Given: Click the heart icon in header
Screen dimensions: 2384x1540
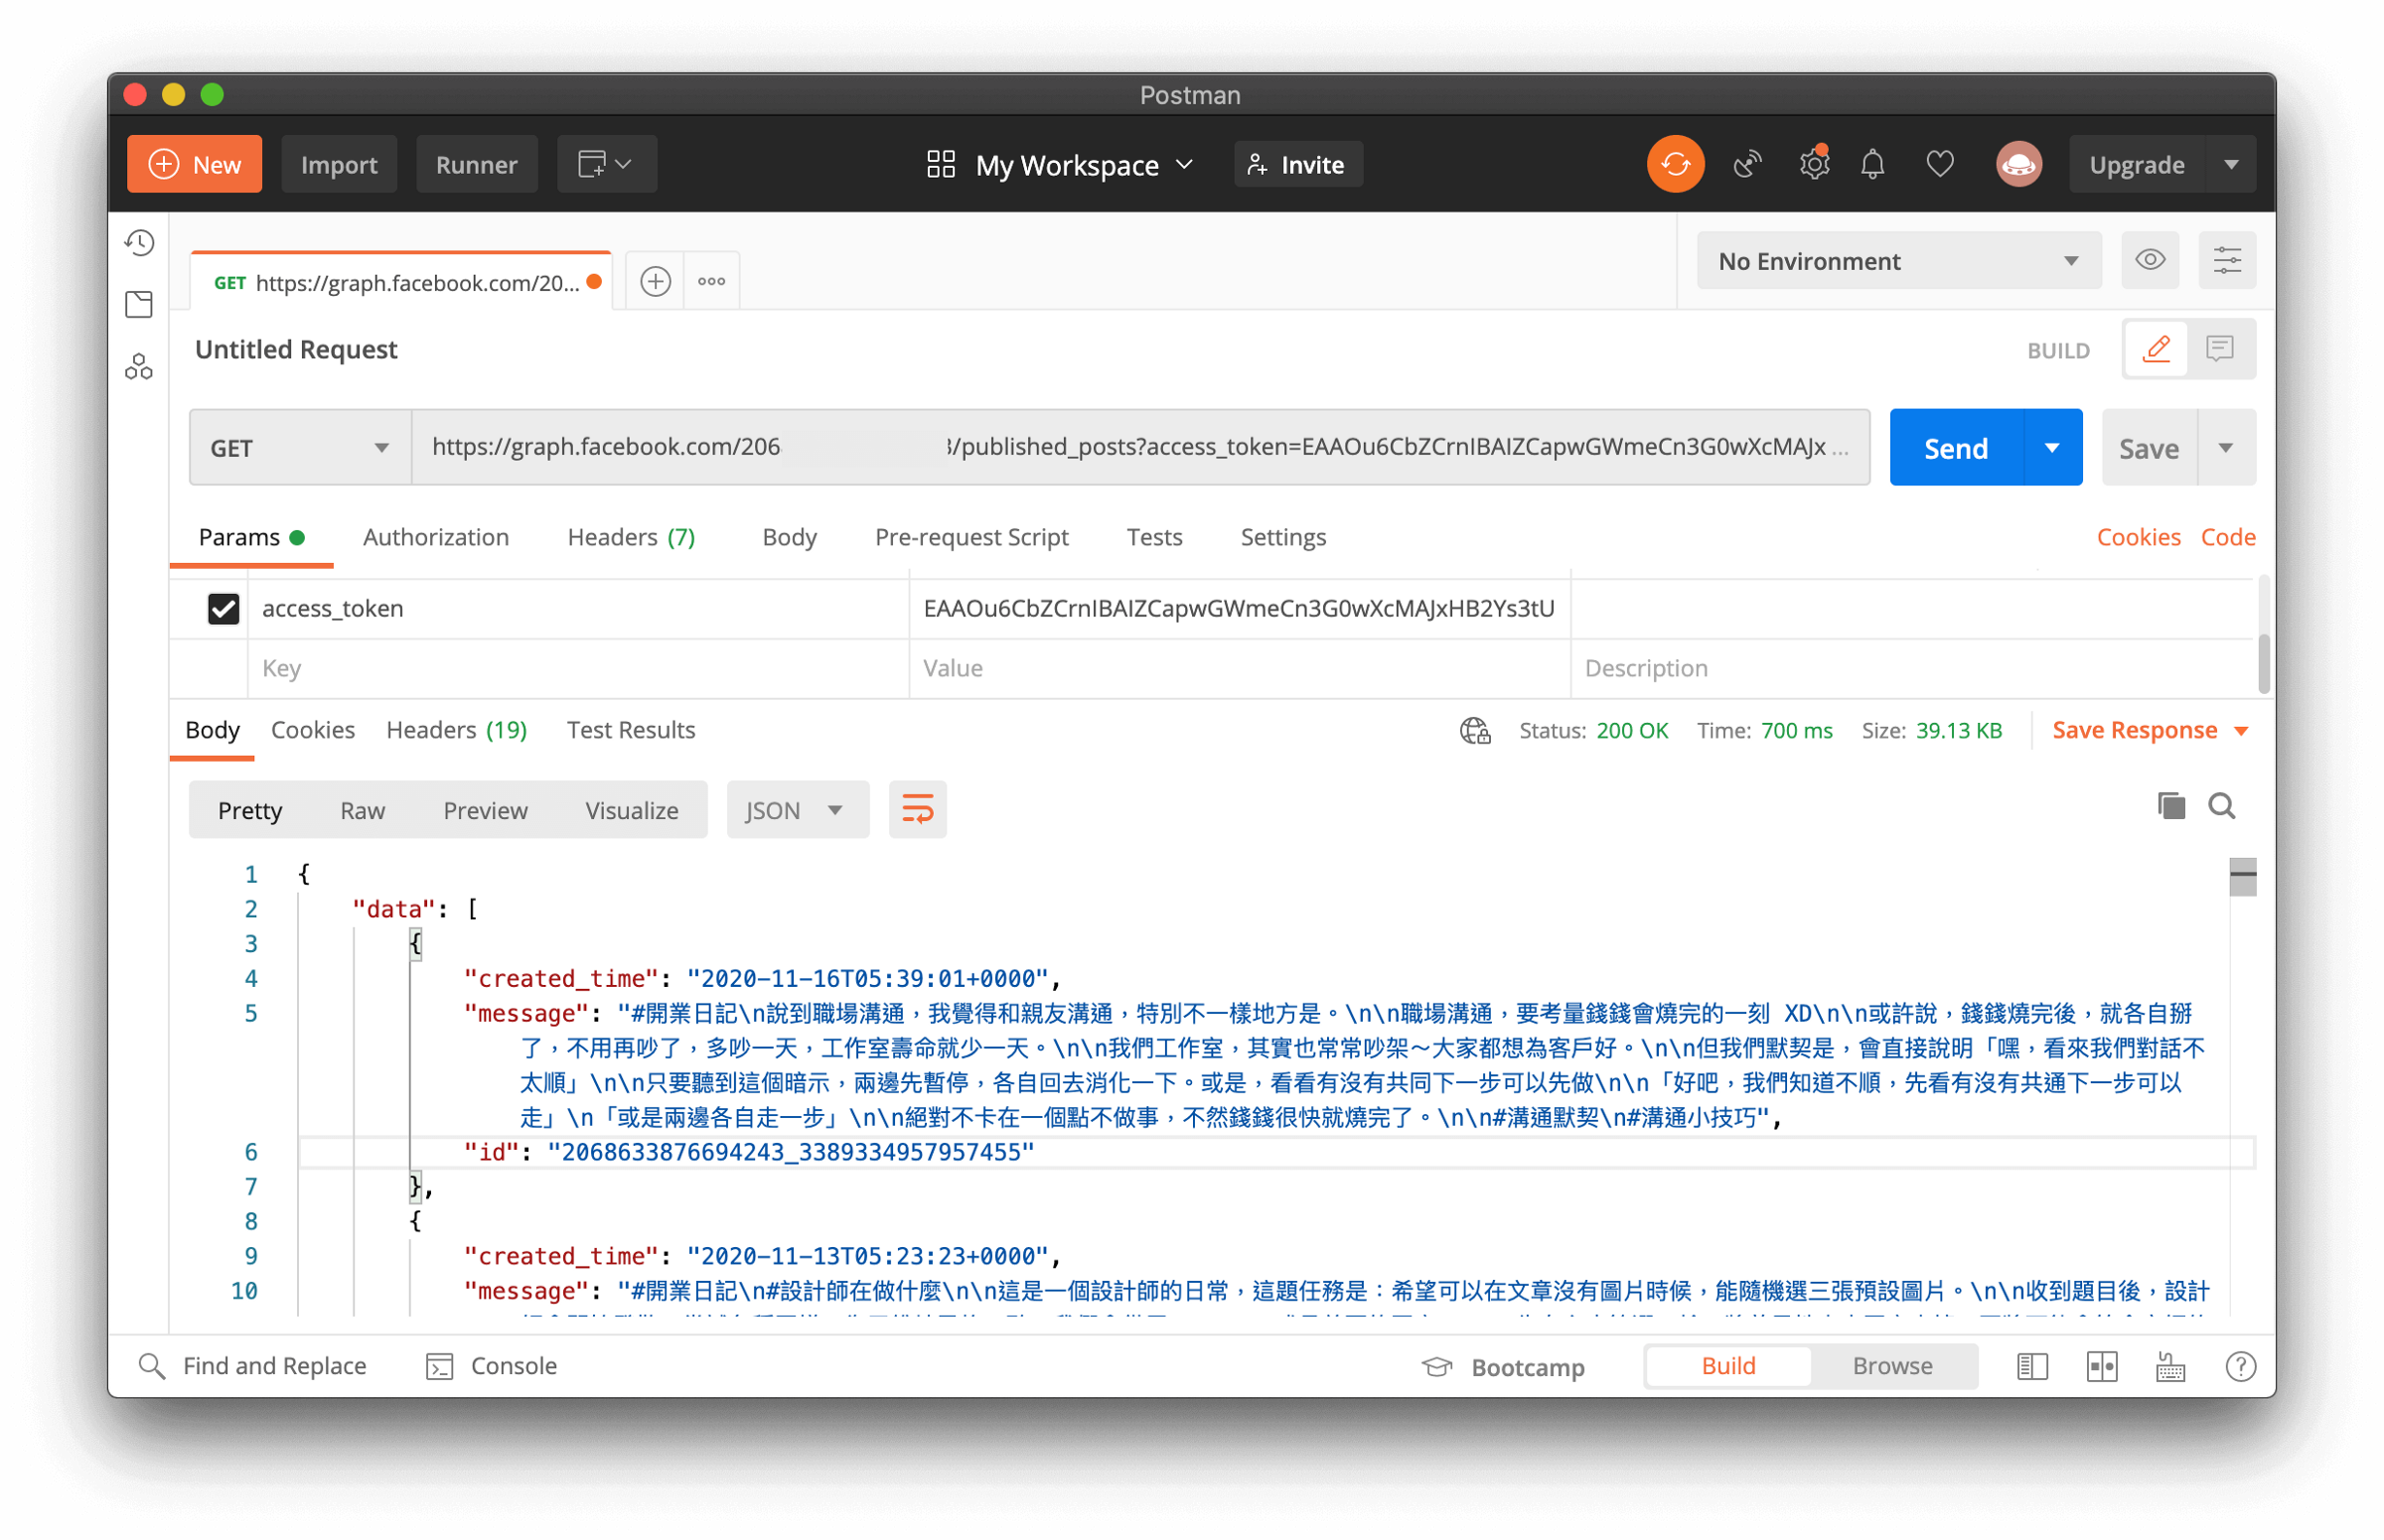Looking at the screenshot, I should [1940, 164].
